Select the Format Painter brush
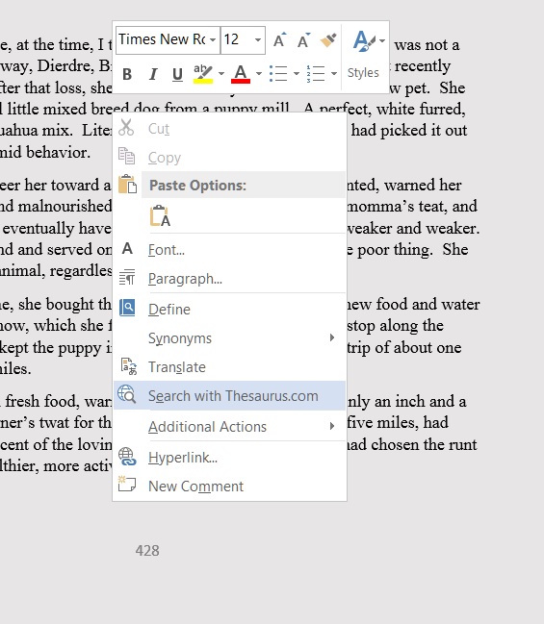544x624 pixels. click(328, 39)
